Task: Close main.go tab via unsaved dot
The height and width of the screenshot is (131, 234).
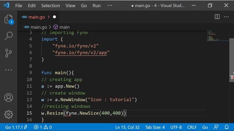Action: point(54,17)
